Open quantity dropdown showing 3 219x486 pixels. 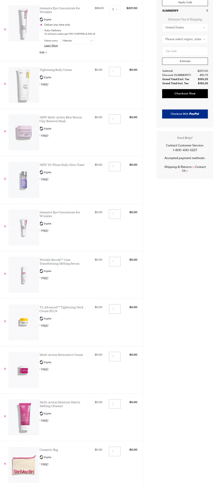coord(115,9)
